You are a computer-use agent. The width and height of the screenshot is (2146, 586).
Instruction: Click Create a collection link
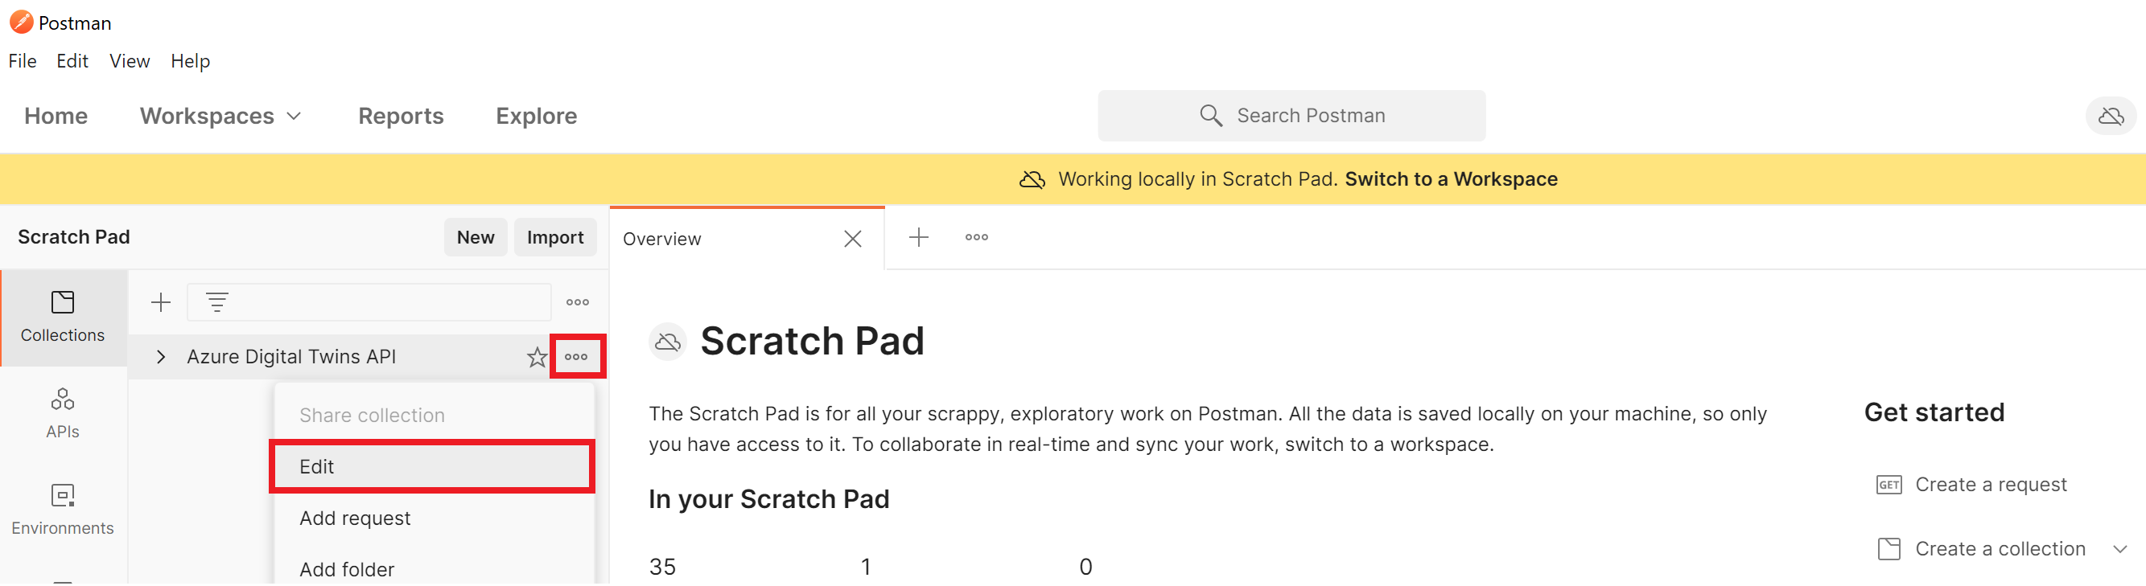[2000, 548]
